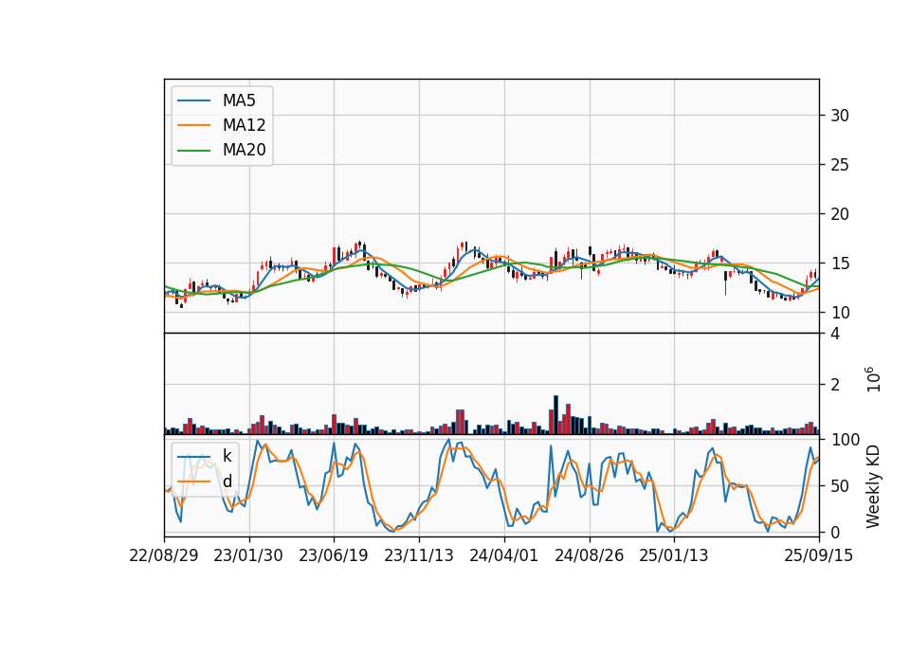Screen dimensions: 910x654
Task: Click the tallest volume bar near 24/08/26
Action: pos(555,415)
